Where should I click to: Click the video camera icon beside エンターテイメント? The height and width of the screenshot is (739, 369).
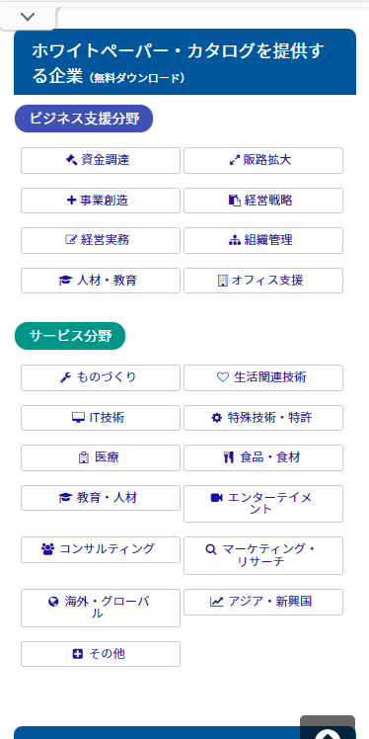tap(216, 498)
